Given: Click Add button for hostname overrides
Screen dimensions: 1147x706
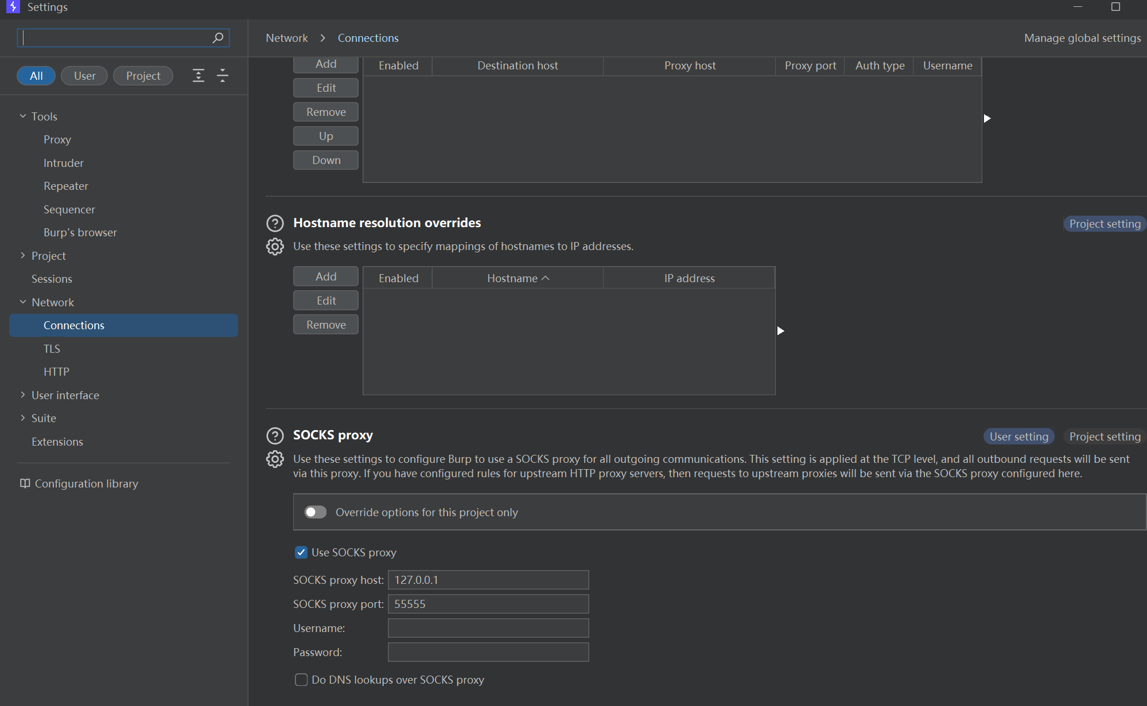Looking at the screenshot, I should [326, 276].
